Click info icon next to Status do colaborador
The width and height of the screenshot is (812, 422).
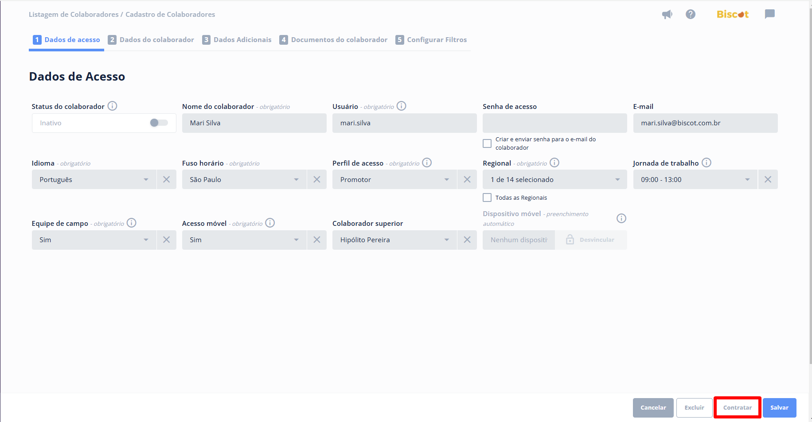pos(113,106)
